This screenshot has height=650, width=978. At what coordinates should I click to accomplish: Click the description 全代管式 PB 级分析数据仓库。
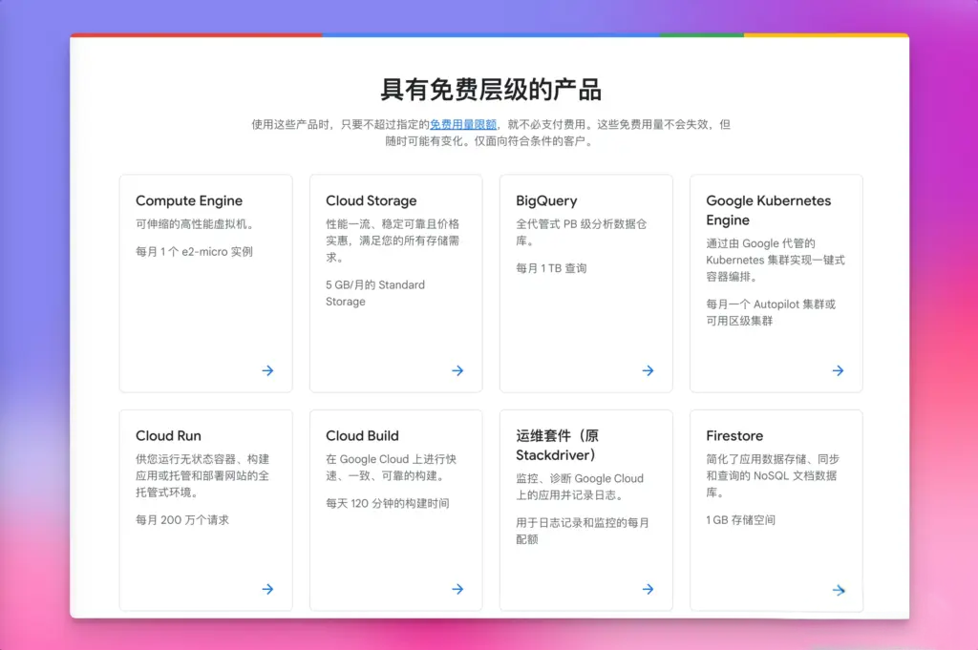coord(582,233)
